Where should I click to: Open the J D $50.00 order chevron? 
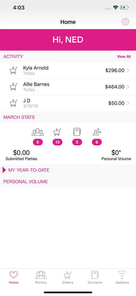pos(128,103)
